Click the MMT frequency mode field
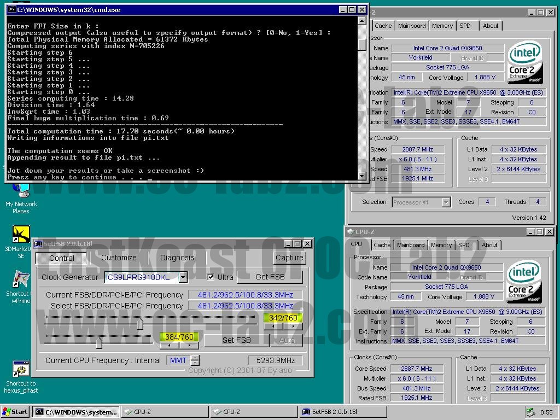The image size is (560, 420). (179, 360)
